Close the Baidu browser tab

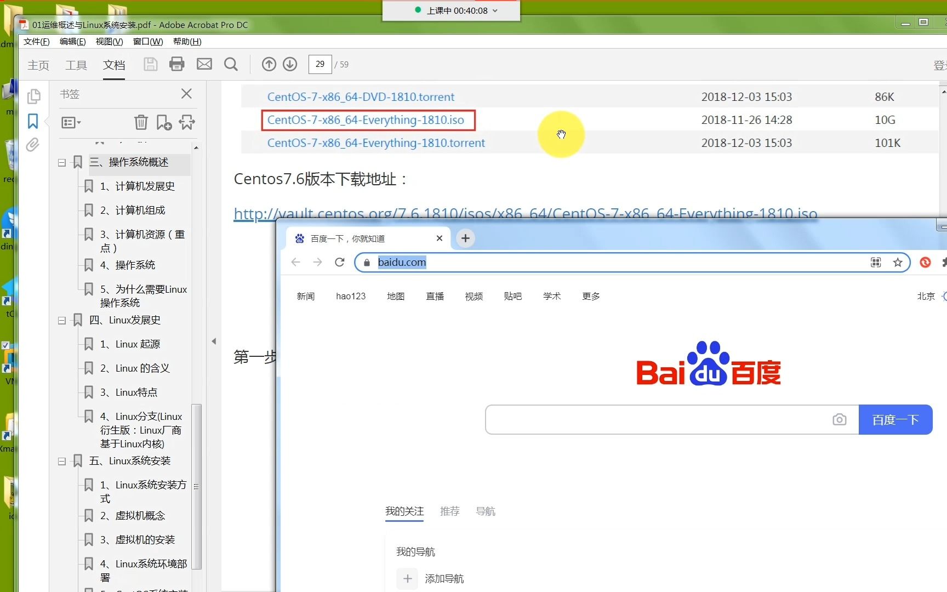pos(439,238)
